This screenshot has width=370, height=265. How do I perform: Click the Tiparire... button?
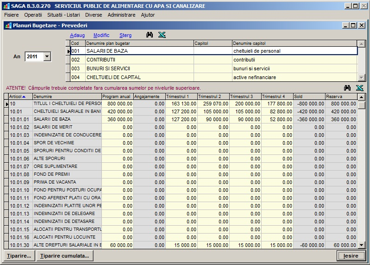coord(19,256)
